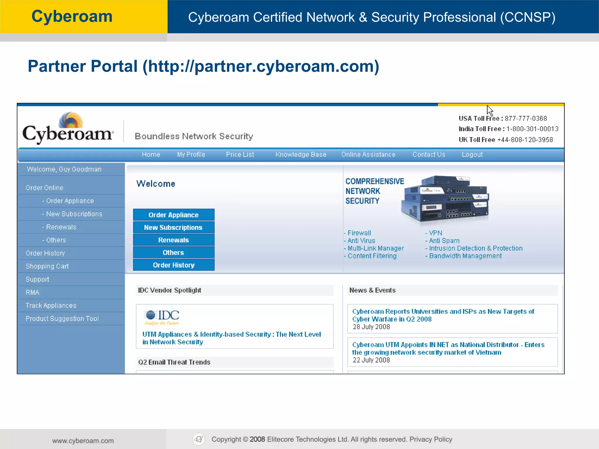Screen dimensions: 599x449
Task: Click the USA Toll Free number
Action: point(526,118)
